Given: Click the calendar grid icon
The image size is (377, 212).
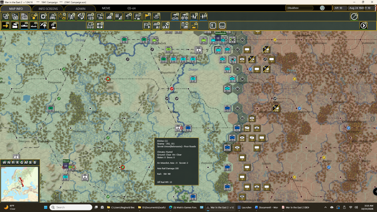Looking at the screenshot, I should coord(119,16).
